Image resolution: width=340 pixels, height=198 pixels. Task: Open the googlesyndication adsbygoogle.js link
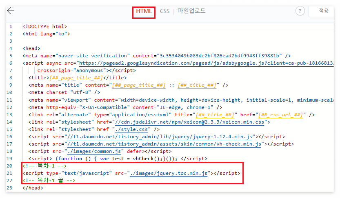coord(207,63)
